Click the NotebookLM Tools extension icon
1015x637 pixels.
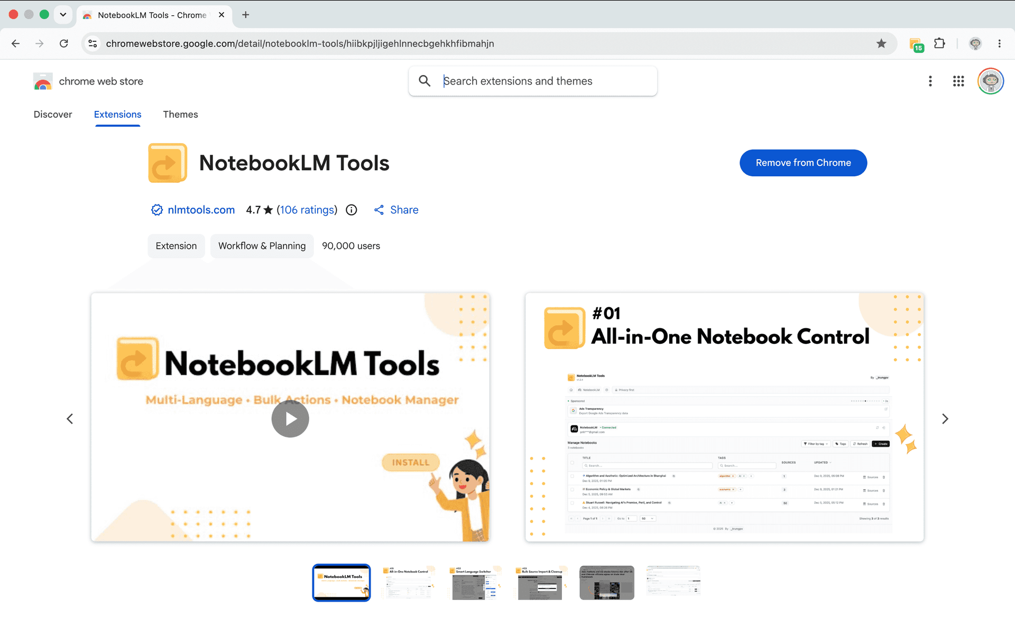(168, 163)
